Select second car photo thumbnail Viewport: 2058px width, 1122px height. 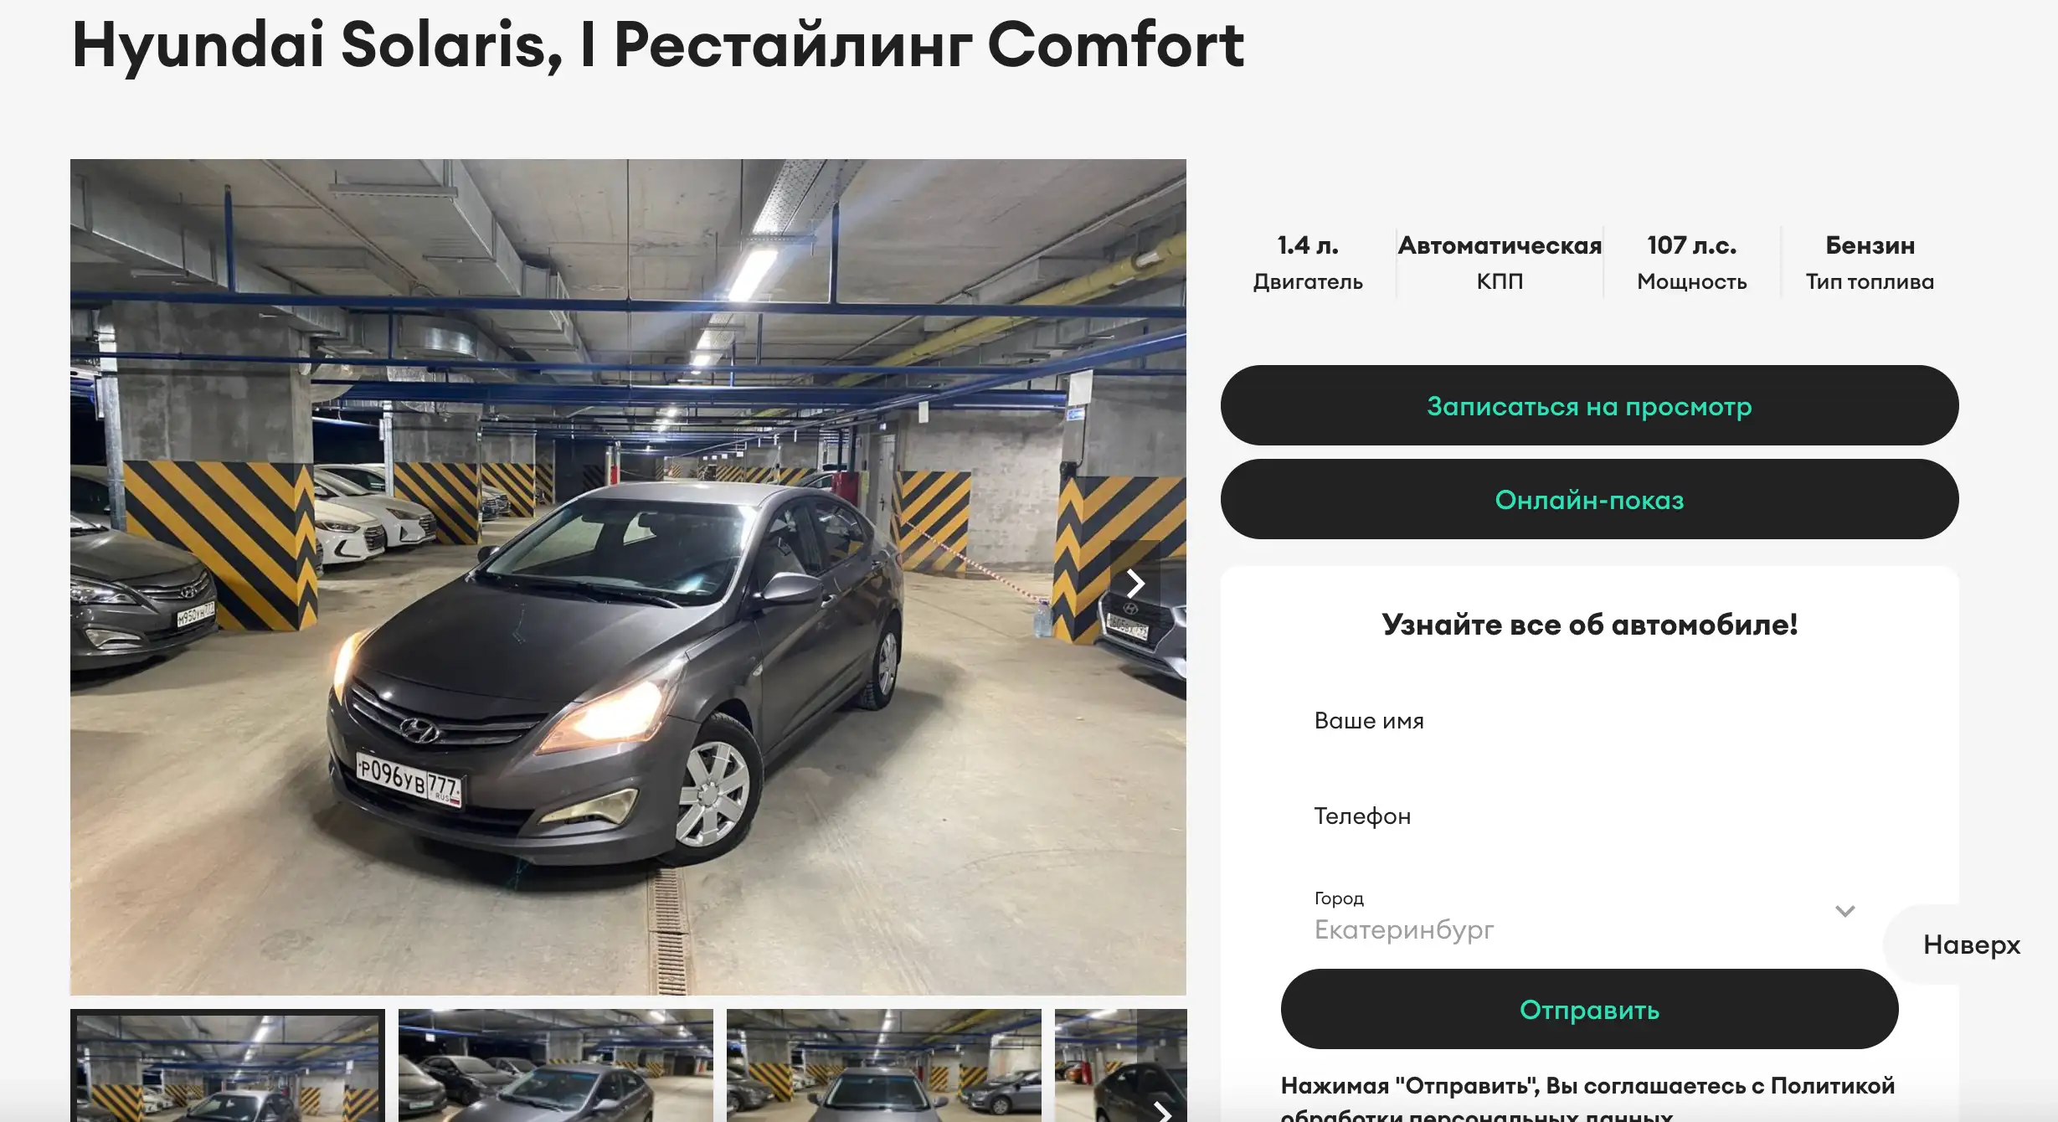(x=556, y=1065)
